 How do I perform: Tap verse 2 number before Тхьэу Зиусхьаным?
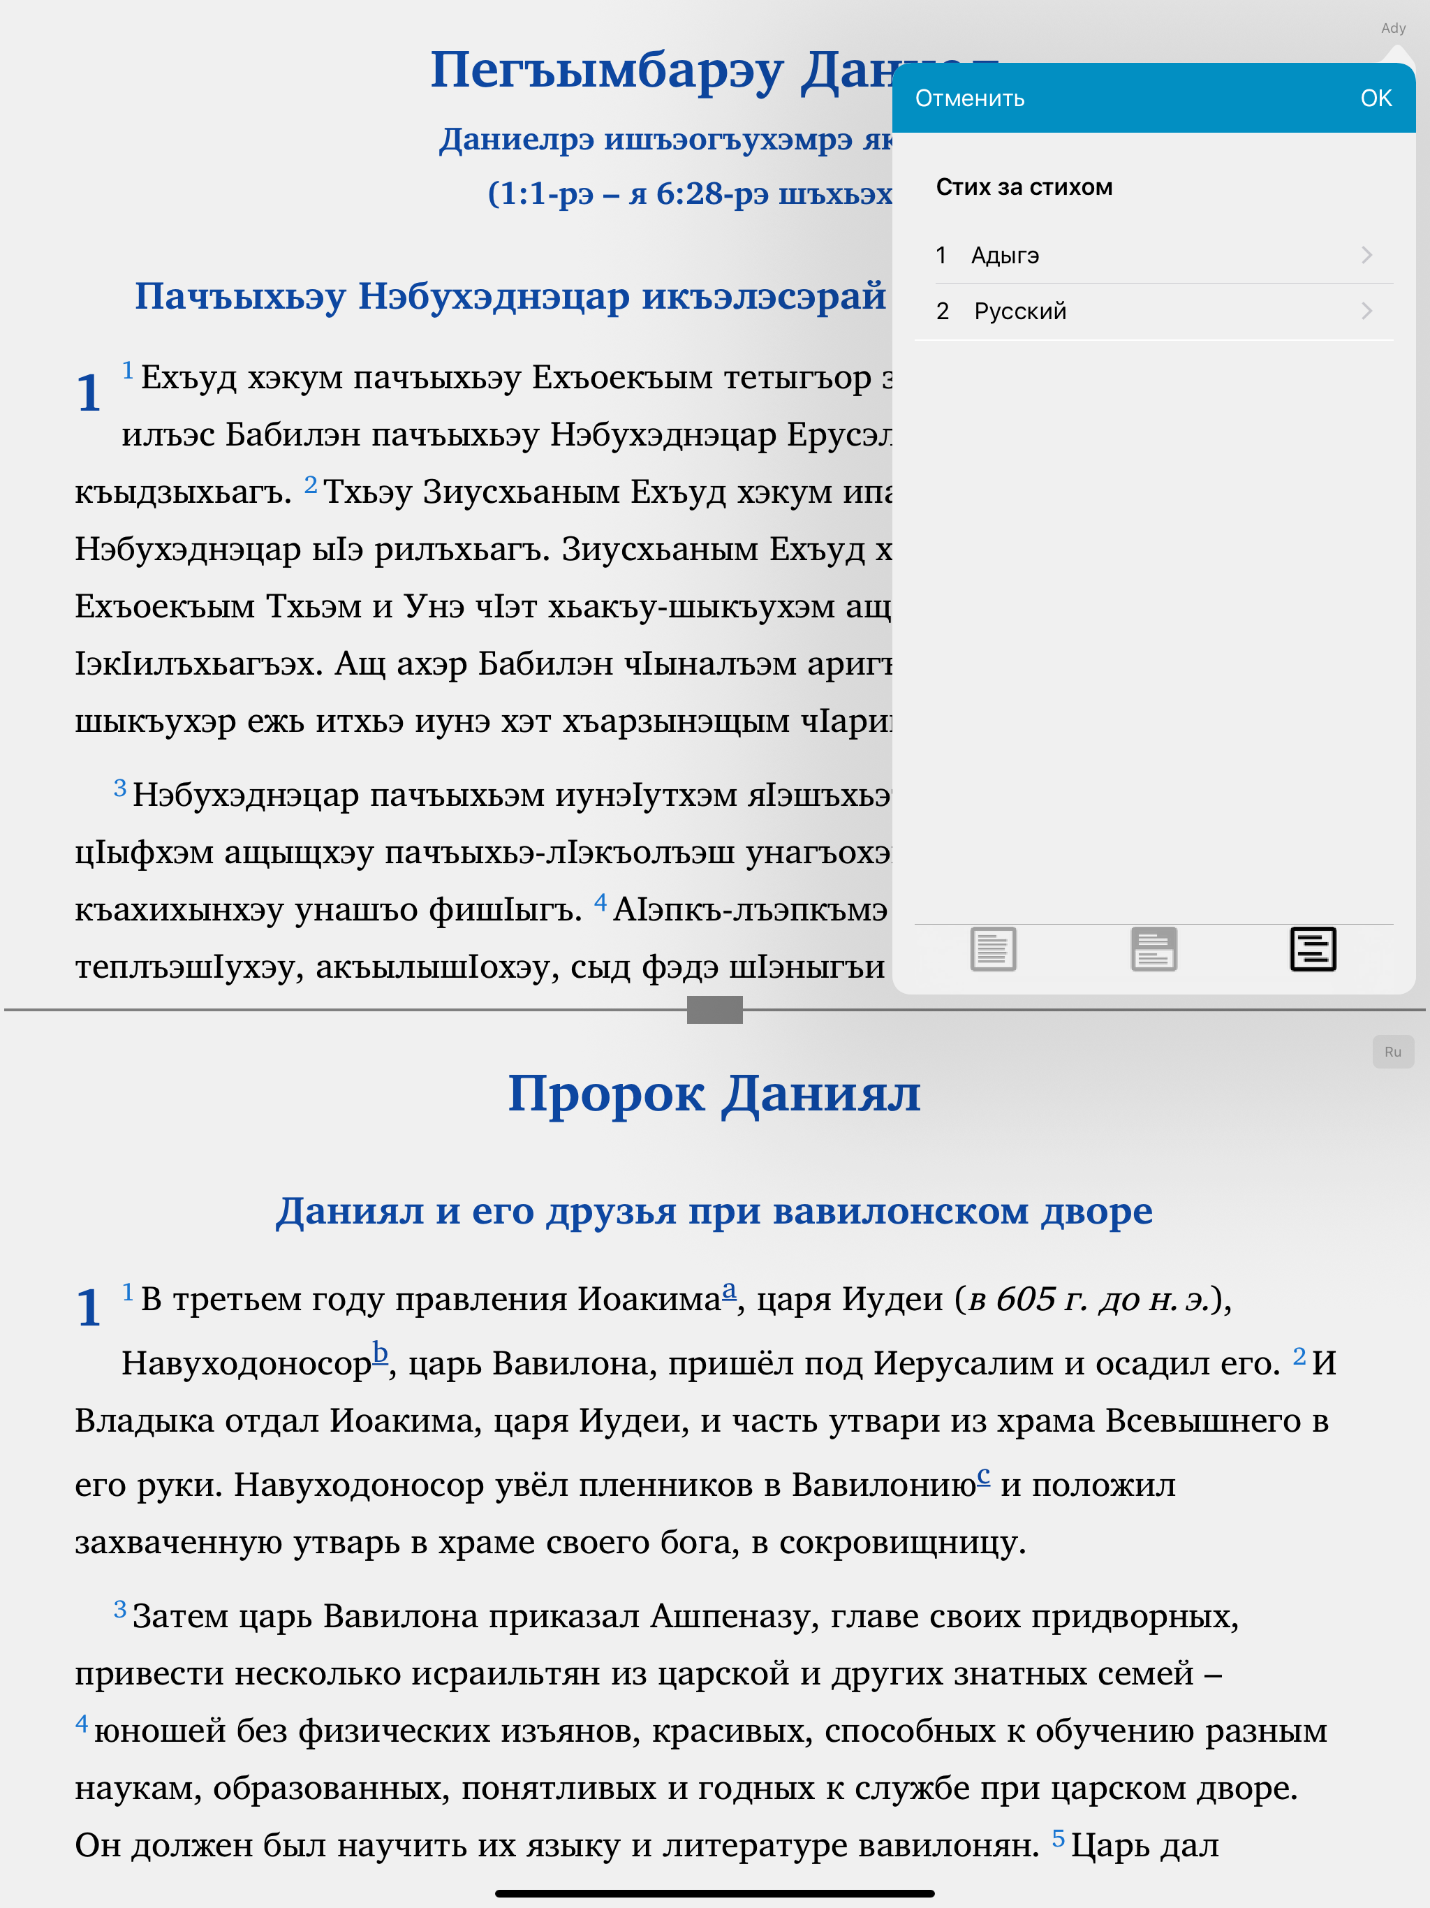311,484
